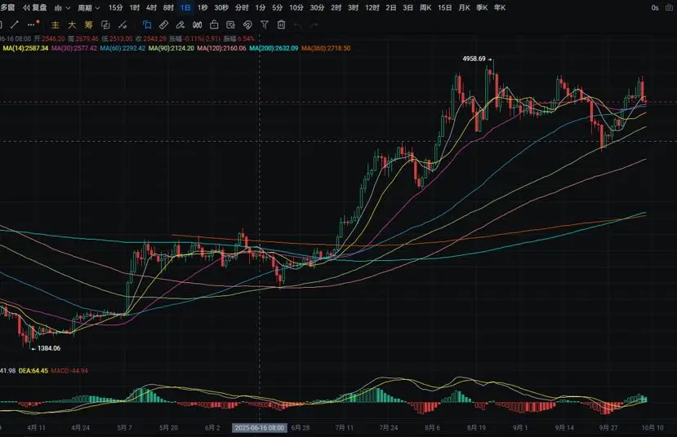Image resolution: width=677 pixels, height=437 pixels.
Task: Click the candlestick compare icon
Action: click(x=198, y=25)
